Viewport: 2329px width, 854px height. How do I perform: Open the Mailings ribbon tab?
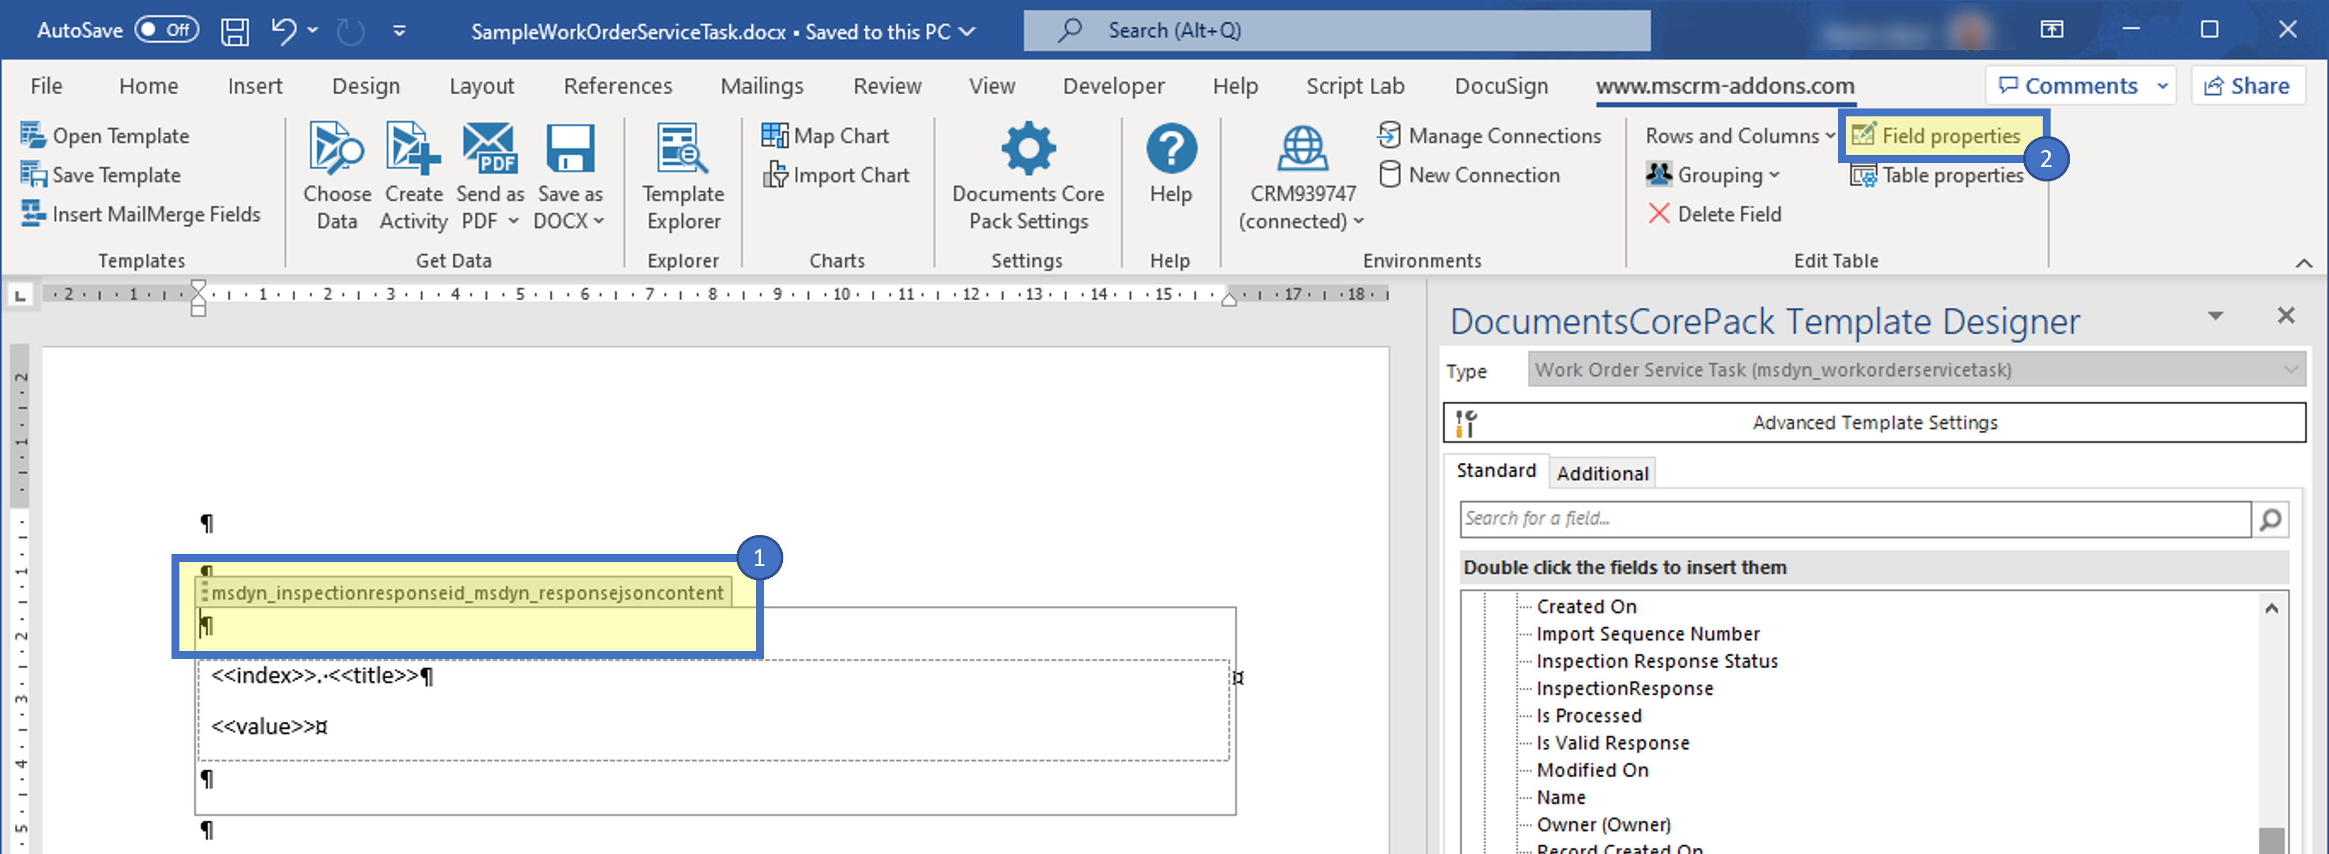[x=761, y=86]
